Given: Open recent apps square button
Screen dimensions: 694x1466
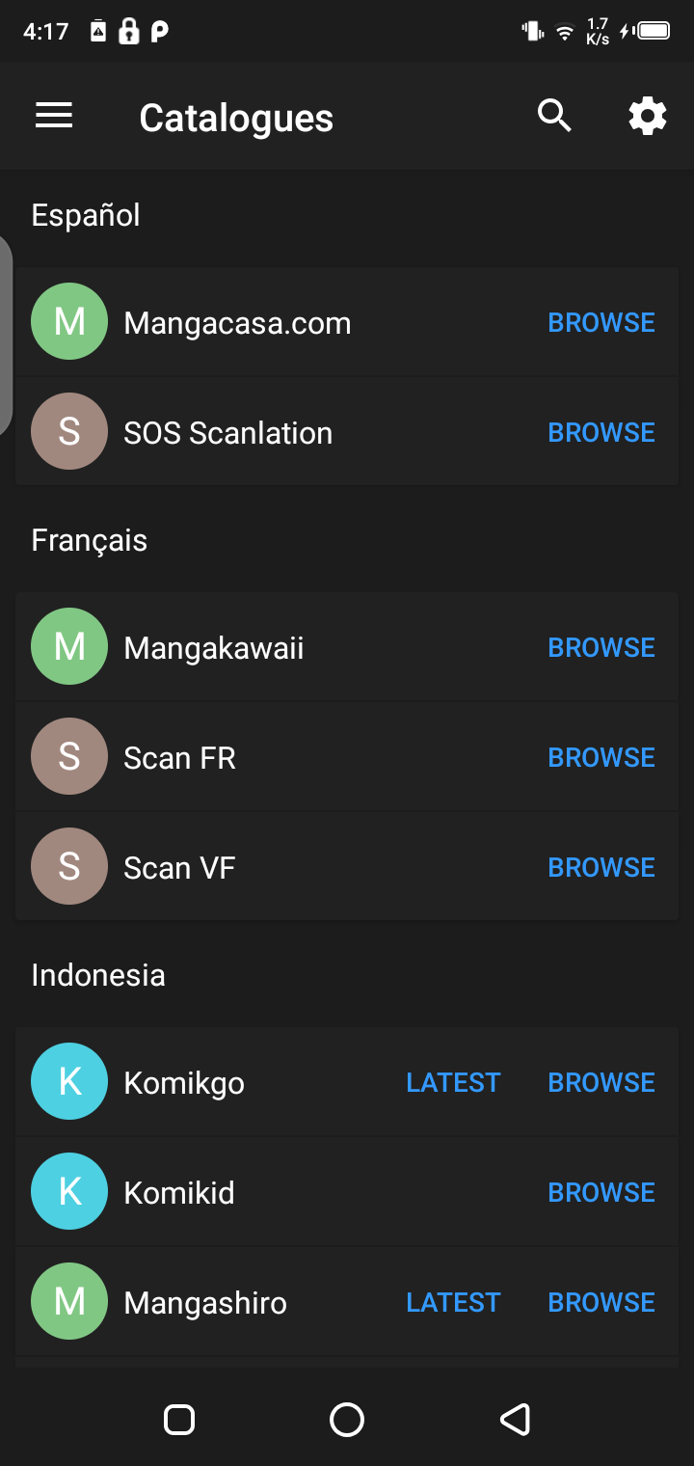Looking at the screenshot, I should [179, 1419].
